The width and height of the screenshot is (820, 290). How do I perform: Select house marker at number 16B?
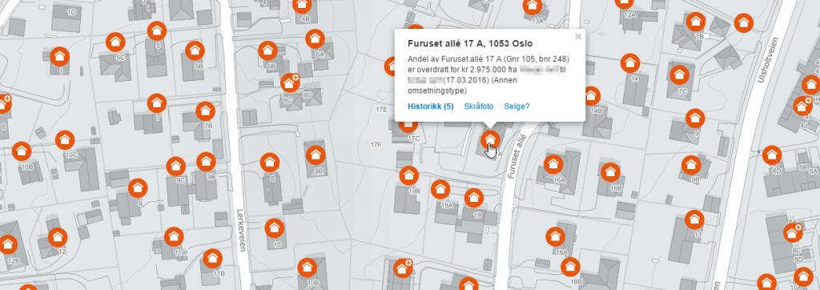click(609, 172)
